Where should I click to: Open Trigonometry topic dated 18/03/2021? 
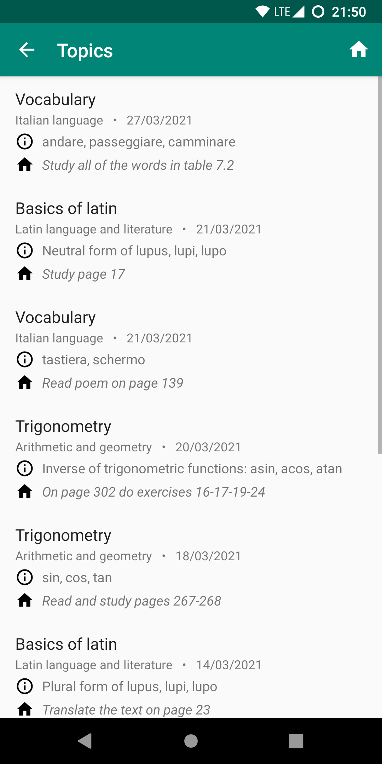[x=63, y=536]
